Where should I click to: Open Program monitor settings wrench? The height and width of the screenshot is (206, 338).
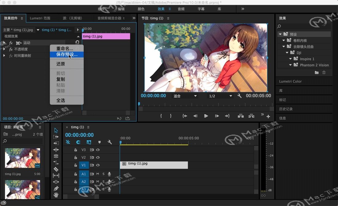click(239, 96)
